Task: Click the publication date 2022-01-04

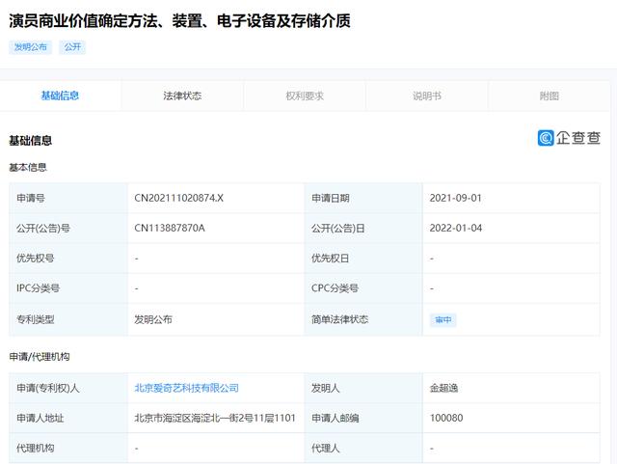Action: point(455,229)
